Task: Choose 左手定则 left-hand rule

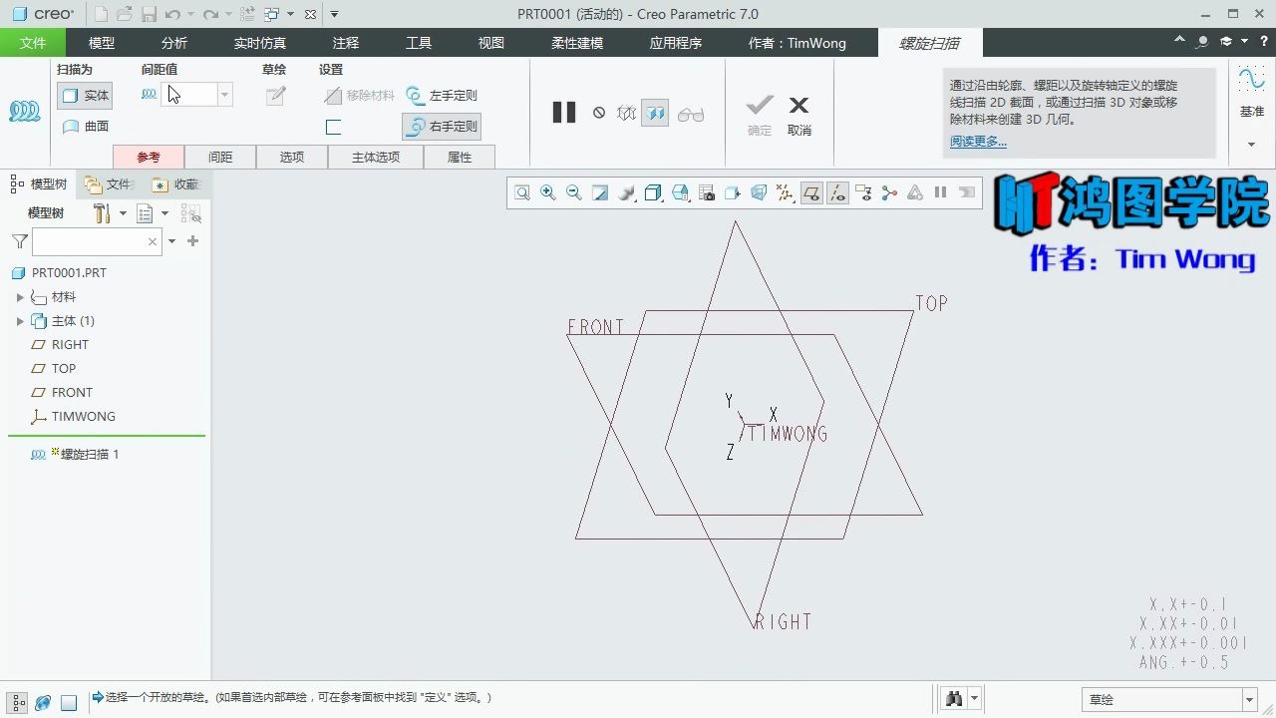Action: click(442, 96)
